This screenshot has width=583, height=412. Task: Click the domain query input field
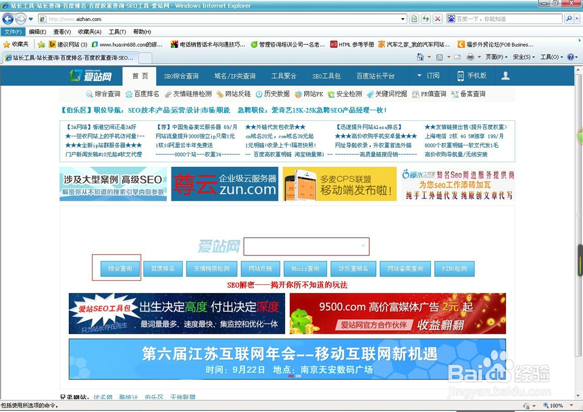(x=307, y=246)
